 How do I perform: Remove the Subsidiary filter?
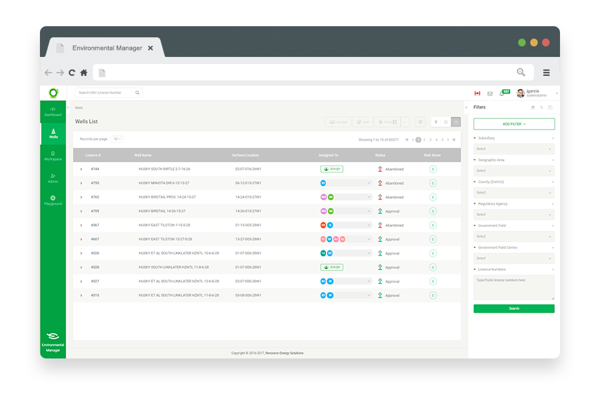pyautogui.click(x=553, y=138)
